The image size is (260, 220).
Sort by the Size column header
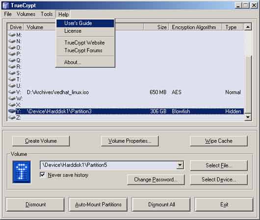[156, 27]
